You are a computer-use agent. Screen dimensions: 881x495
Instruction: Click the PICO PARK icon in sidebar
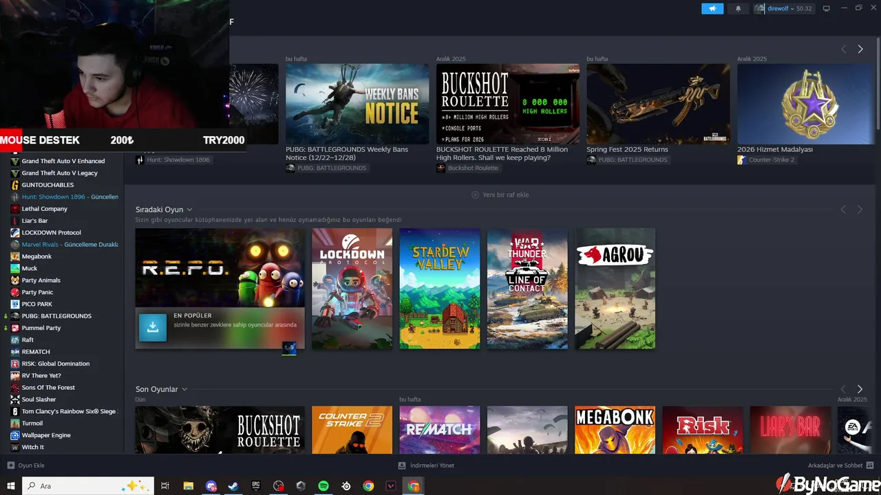[15, 304]
